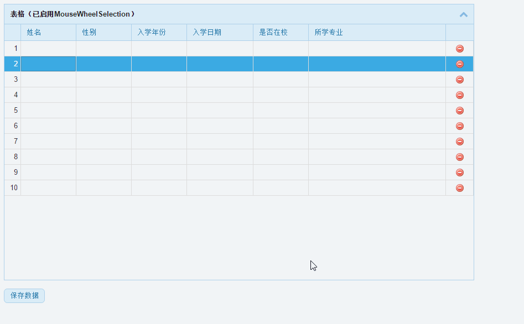Select the 是否在校 cell in row 6
This screenshot has height=324, width=524.
pyautogui.click(x=281, y=126)
